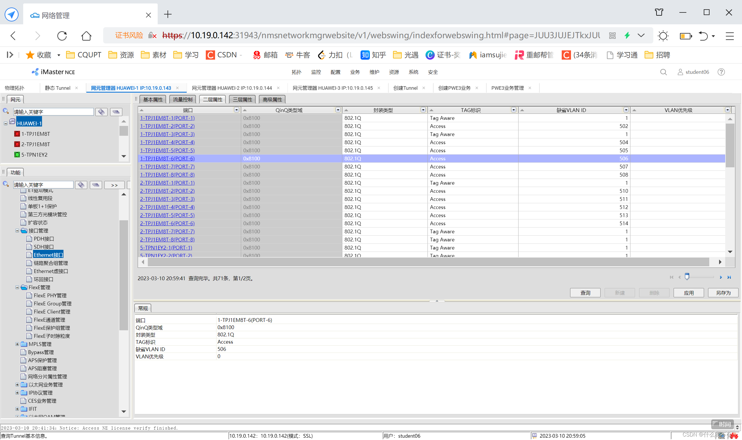This screenshot has width=742, height=440.
Task: Collapse the HUAWEI-1 tree node
Action: pyautogui.click(x=6, y=123)
